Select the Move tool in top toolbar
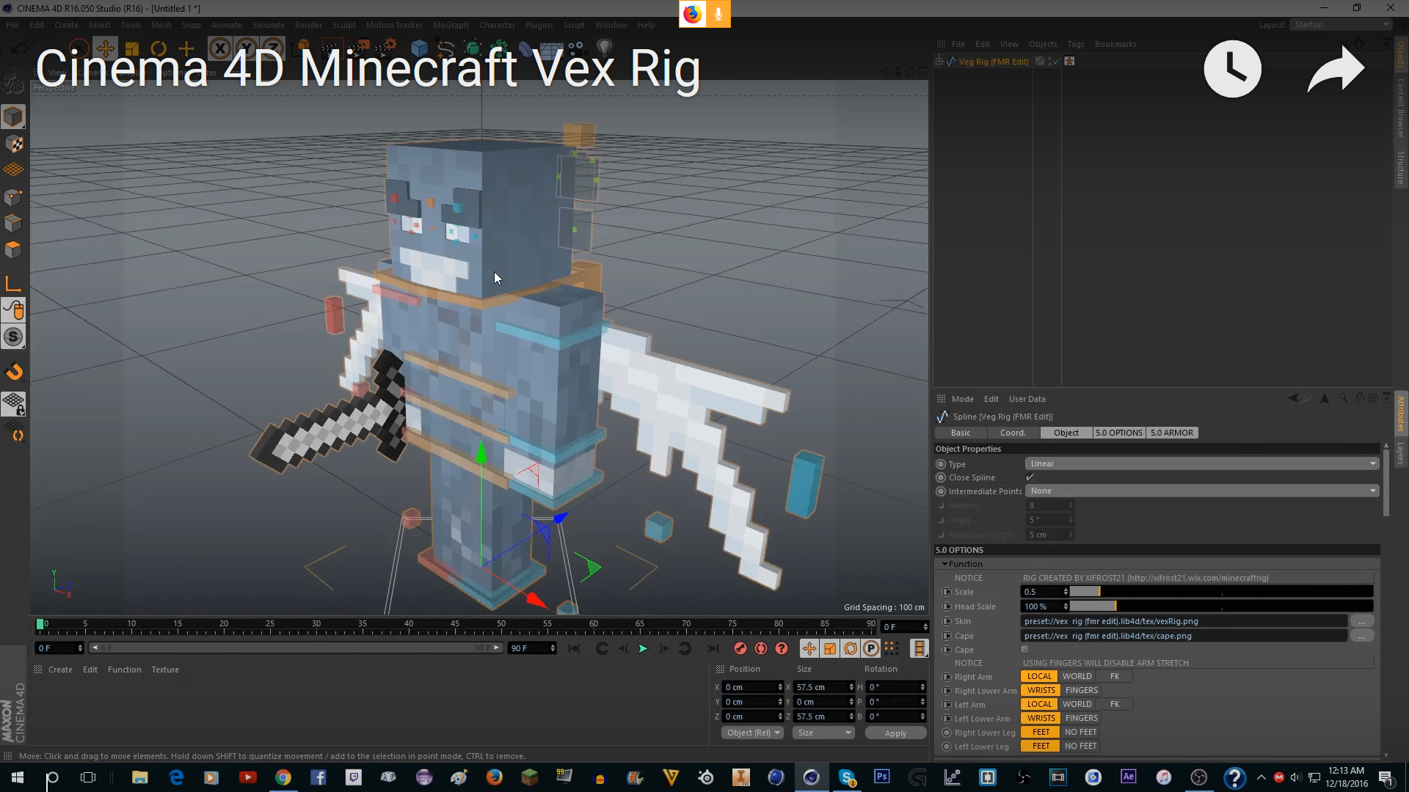The width and height of the screenshot is (1409, 792). coord(105,48)
